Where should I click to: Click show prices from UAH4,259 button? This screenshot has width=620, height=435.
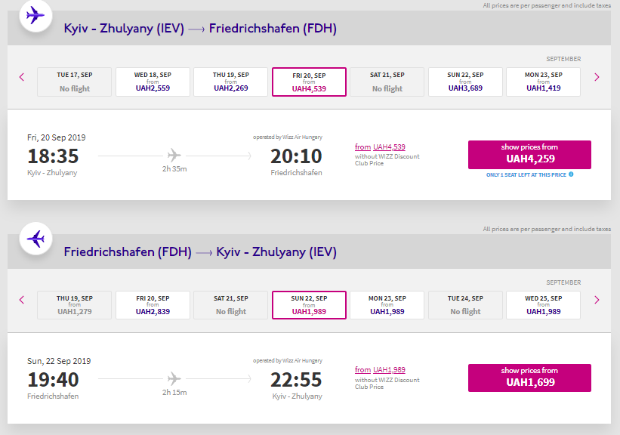529,154
